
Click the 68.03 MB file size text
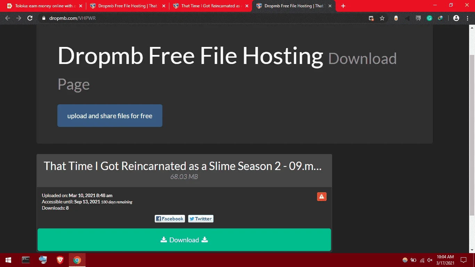click(184, 177)
